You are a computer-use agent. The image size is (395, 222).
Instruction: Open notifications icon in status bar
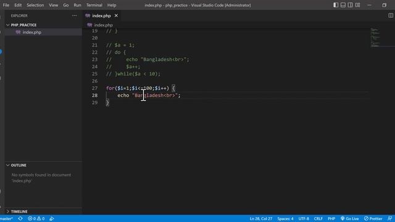(x=389, y=218)
